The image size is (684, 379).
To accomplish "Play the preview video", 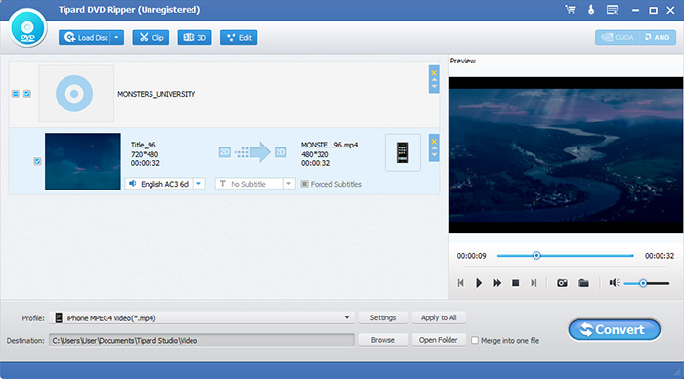I will pos(479,283).
